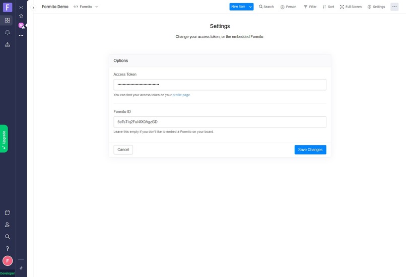Open the sidebar more options dots

[x=21, y=36]
